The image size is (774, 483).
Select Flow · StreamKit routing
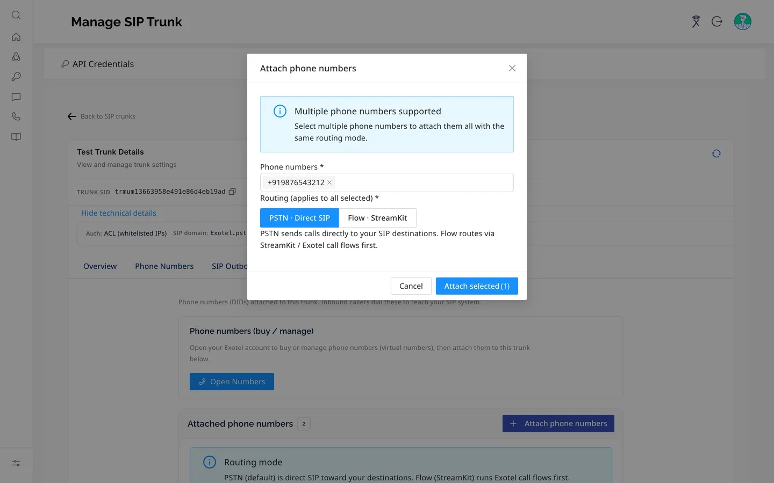click(377, 218)
